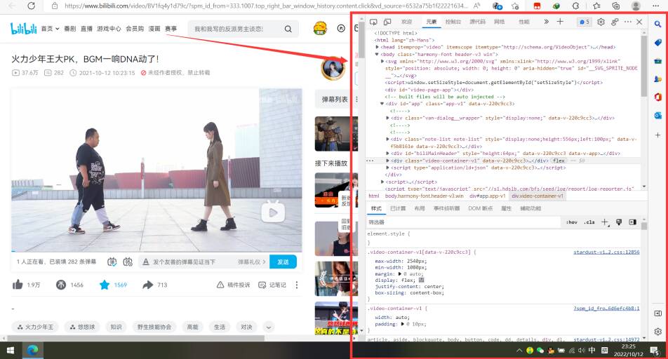The width and height of the screenshot is (668, 359).
Task: Open DevTools settings gear in the top toolbar
Action: (601, 22)
